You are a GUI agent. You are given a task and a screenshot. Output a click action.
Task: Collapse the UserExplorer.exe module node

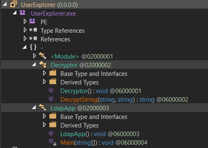[x=15, y=13]
